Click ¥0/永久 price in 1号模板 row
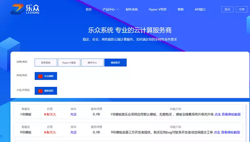Viewport: 250px width, 142px height. [x=50, y=114]
